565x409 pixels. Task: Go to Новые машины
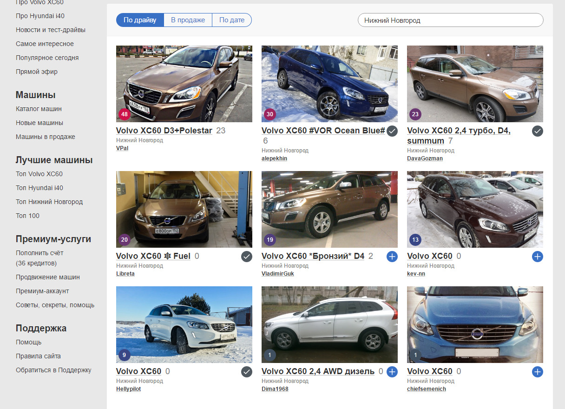coord(39,123)
